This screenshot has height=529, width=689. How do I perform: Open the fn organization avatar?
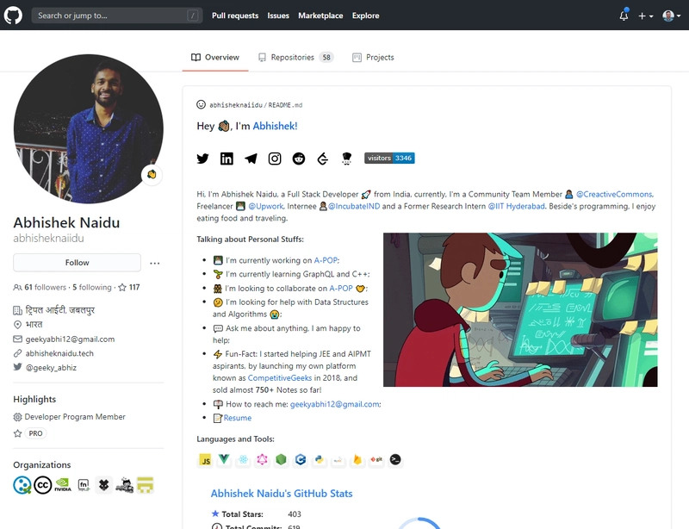coord(84,485)
